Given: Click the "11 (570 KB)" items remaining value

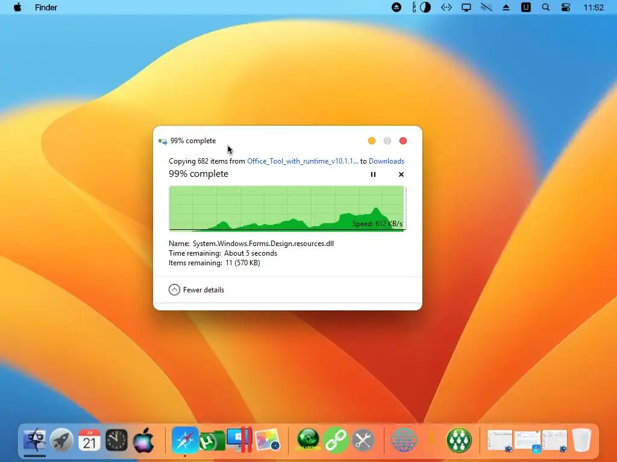Looking at the screenshot, I should coord(243,263).
